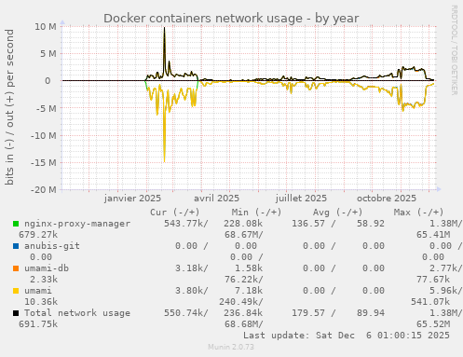Image resolution: width=463 pixels, height=357 pixels.
Task: Select the 'Total network usage' legend label
Action: (77, 313)
